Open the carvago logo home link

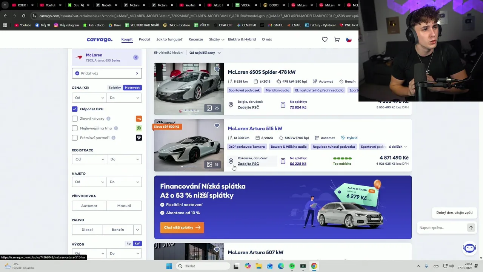(99, 39)
